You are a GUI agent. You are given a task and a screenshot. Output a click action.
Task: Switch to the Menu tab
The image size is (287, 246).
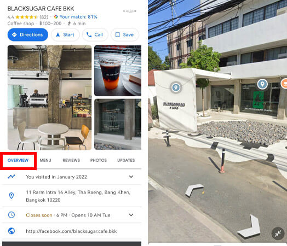point(45,160)
